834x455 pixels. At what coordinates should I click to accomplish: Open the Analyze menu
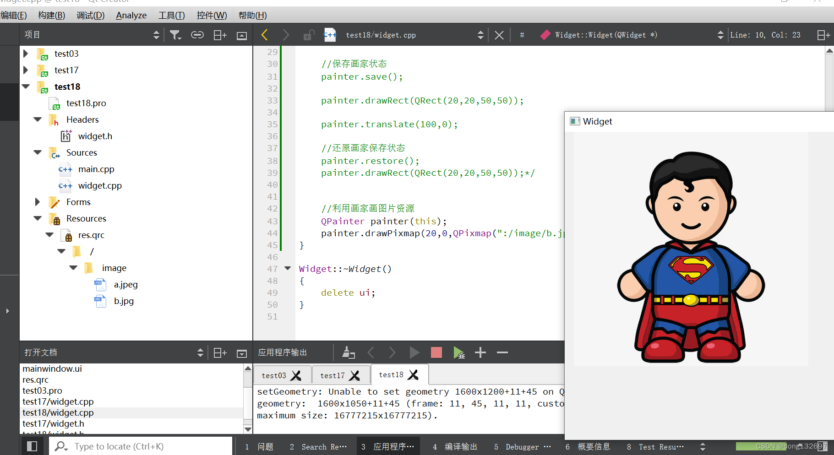click(131, 15)
